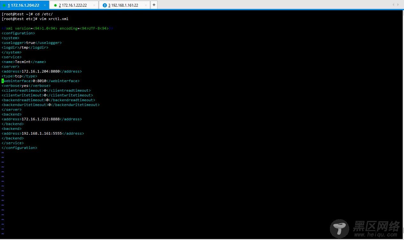
Task: Click the vim xrctl.xml command line
Action: tap(54, 19)
